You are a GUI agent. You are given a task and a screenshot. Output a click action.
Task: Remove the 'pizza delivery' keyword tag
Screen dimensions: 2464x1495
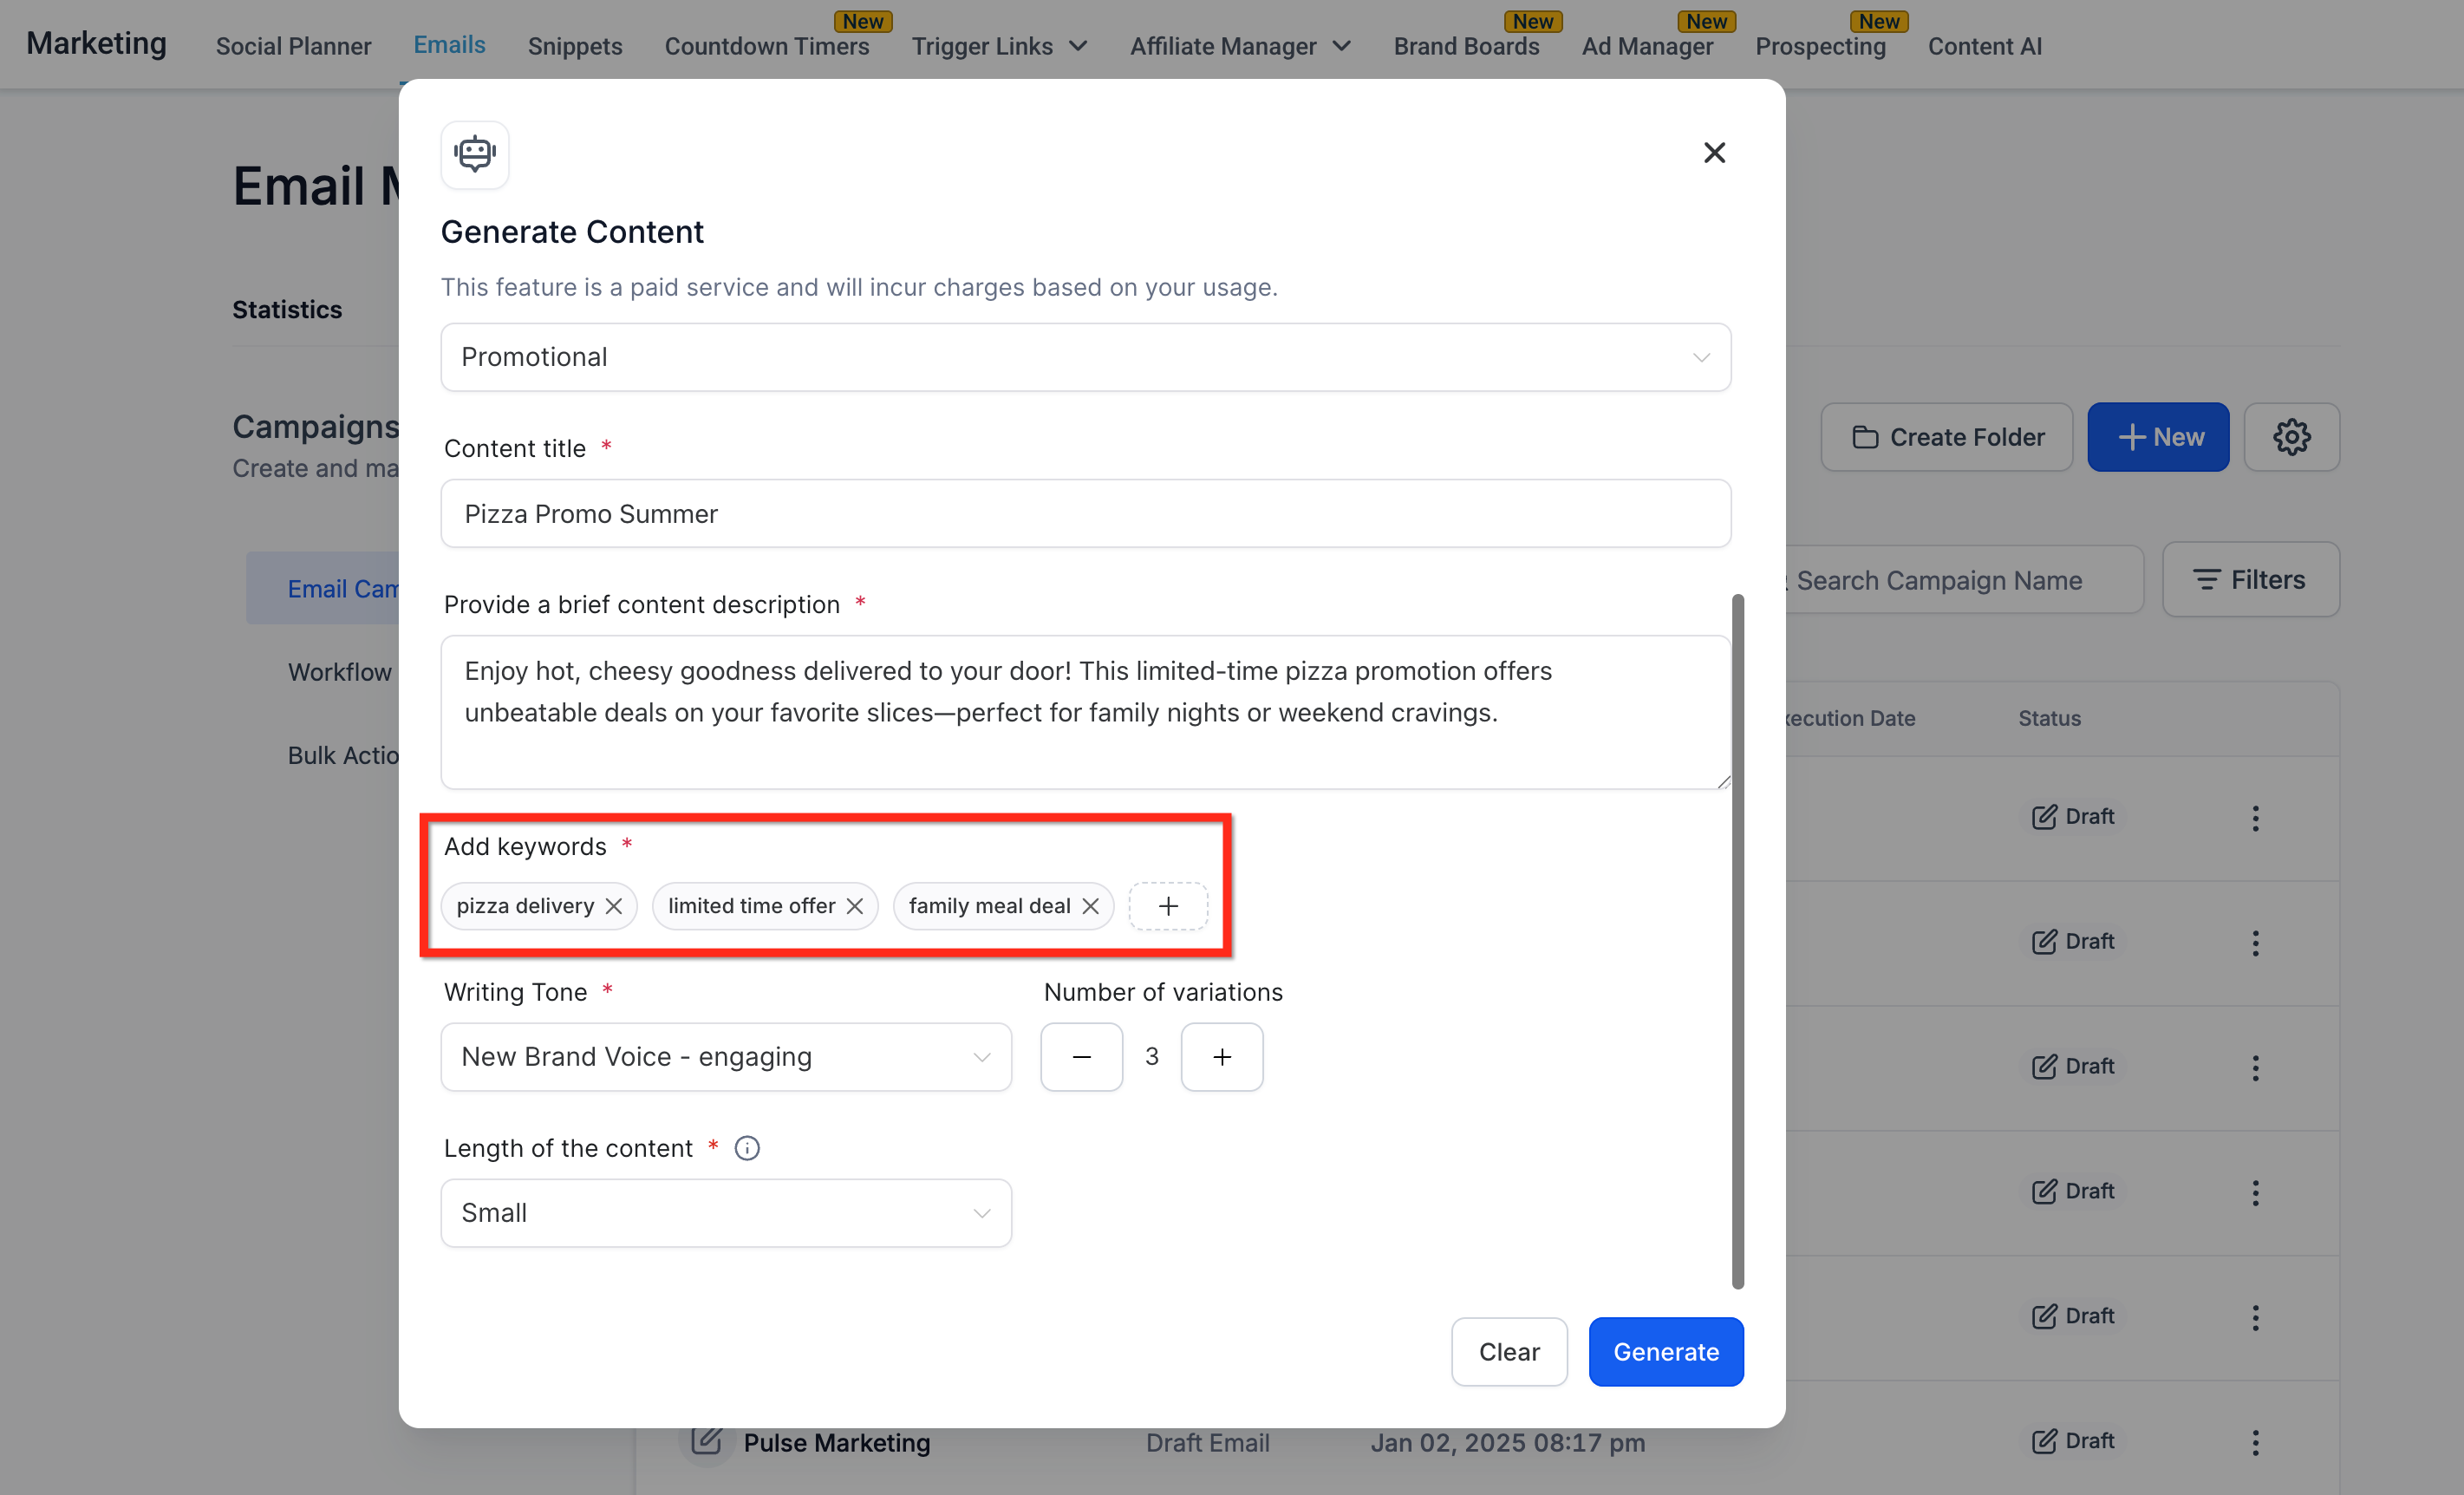(613, 906)
